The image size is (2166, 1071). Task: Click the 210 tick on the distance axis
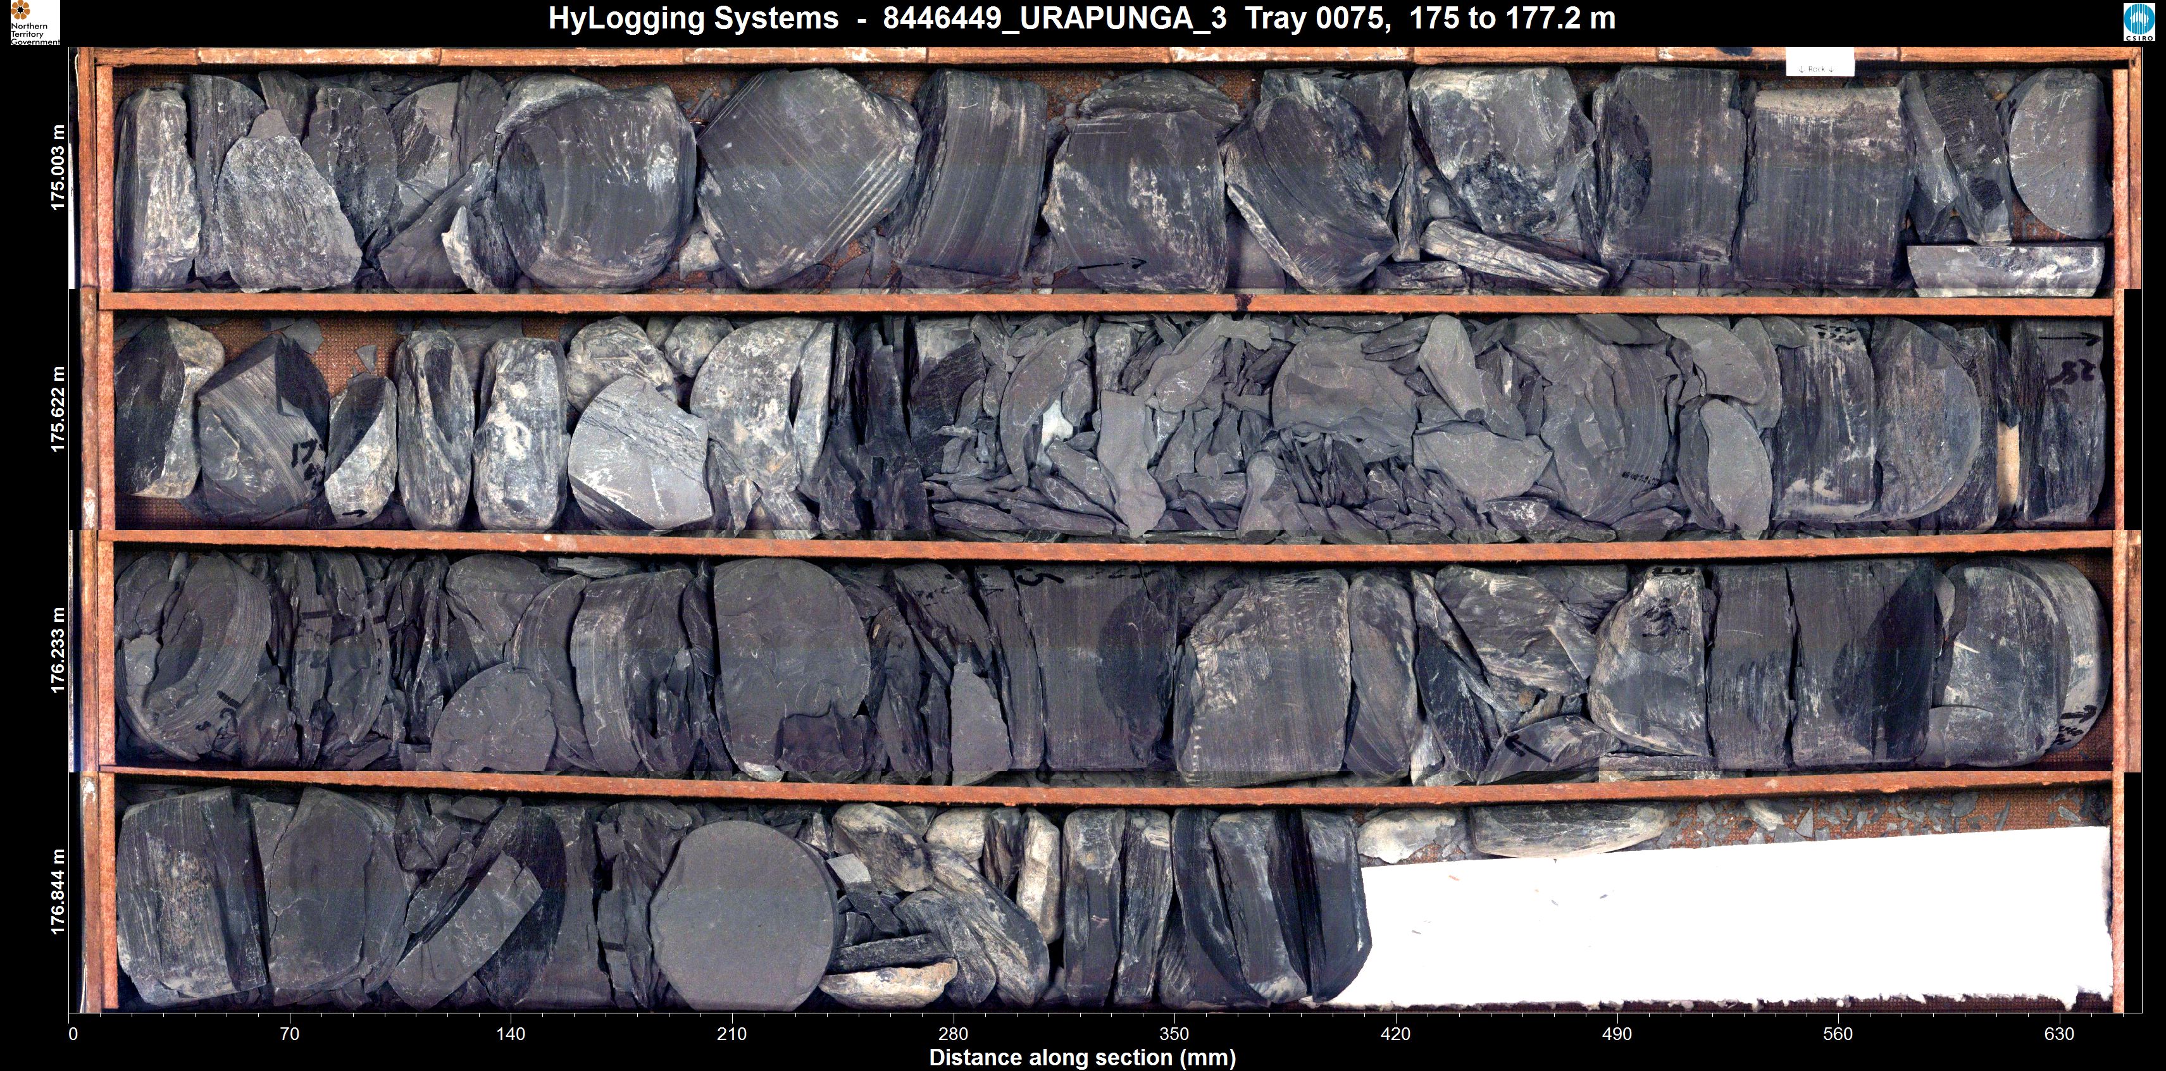click(731, 1033)
